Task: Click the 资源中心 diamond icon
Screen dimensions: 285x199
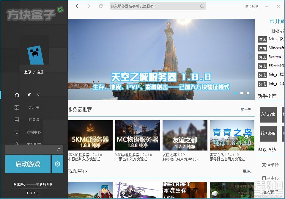Action: (17, 132)
